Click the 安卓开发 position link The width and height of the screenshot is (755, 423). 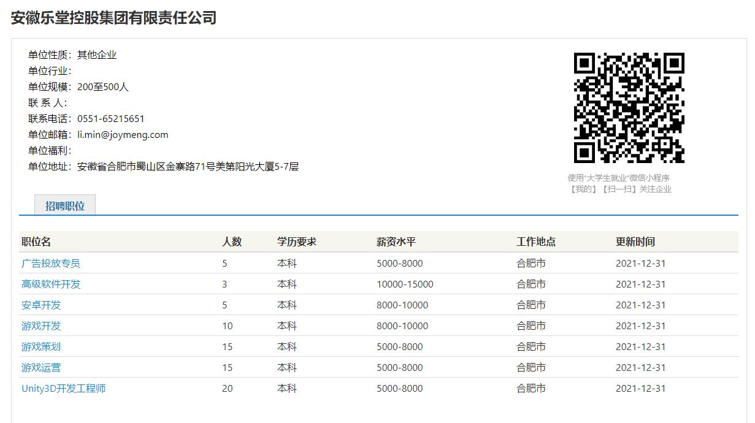41,305
